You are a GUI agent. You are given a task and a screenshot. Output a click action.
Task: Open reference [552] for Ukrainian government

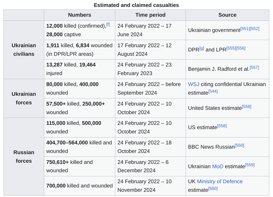[x=255, y=29]
